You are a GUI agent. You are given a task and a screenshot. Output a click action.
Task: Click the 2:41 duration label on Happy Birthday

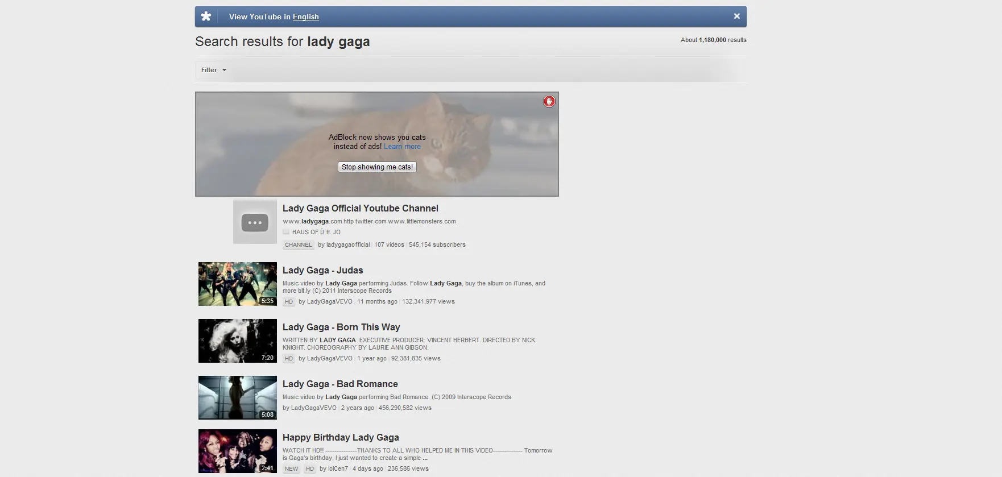[x=268, y=468]
